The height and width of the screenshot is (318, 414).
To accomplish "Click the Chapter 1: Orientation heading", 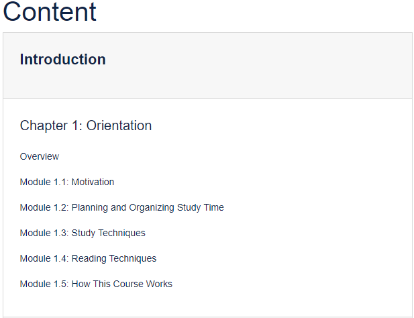I will 86,125.
